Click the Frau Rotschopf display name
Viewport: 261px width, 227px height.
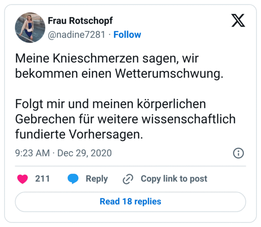click(80, 21)
